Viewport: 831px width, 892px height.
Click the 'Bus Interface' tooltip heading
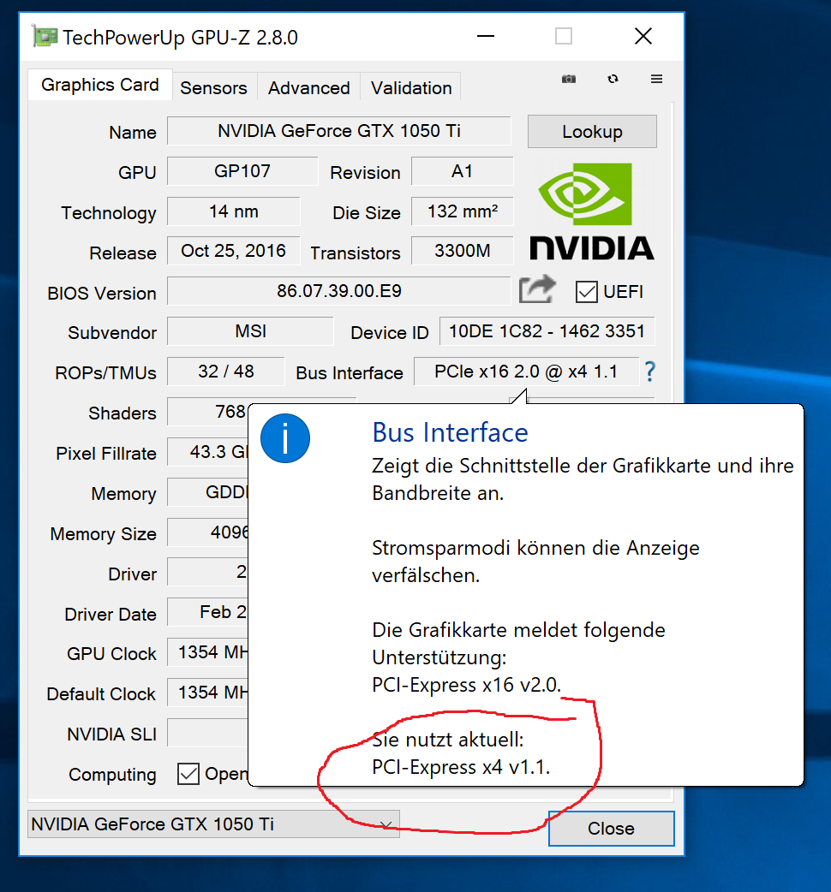click(x=451, y=432)
